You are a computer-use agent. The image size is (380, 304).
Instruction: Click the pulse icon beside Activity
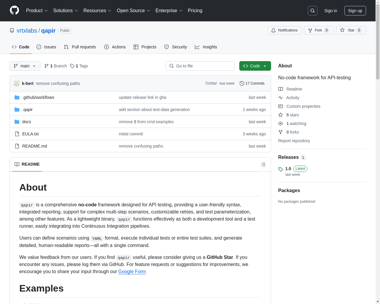point(281,98)
